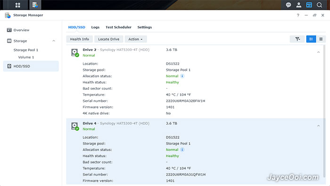
Task: Open the Storage Manager help question mark
Action: coord(298,15)
